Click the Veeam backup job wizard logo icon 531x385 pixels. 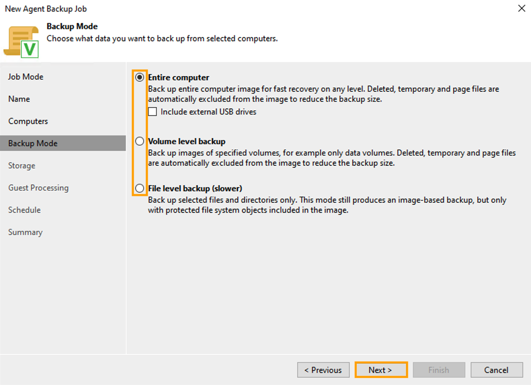[23, 40]
